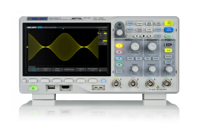Screen dimensions: 199x132
Task: Push the green power button
Action: click(x=33, y=88)
